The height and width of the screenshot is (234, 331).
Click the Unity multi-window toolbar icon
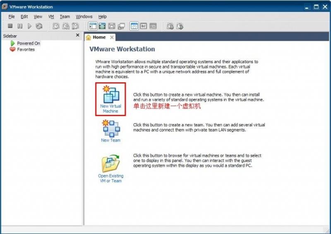click(x=121, y=26)
